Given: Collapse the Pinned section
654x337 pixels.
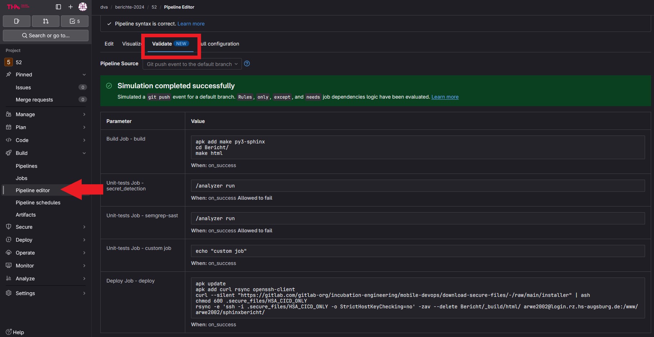Looking at the screenshot, I should pos(46,75).
